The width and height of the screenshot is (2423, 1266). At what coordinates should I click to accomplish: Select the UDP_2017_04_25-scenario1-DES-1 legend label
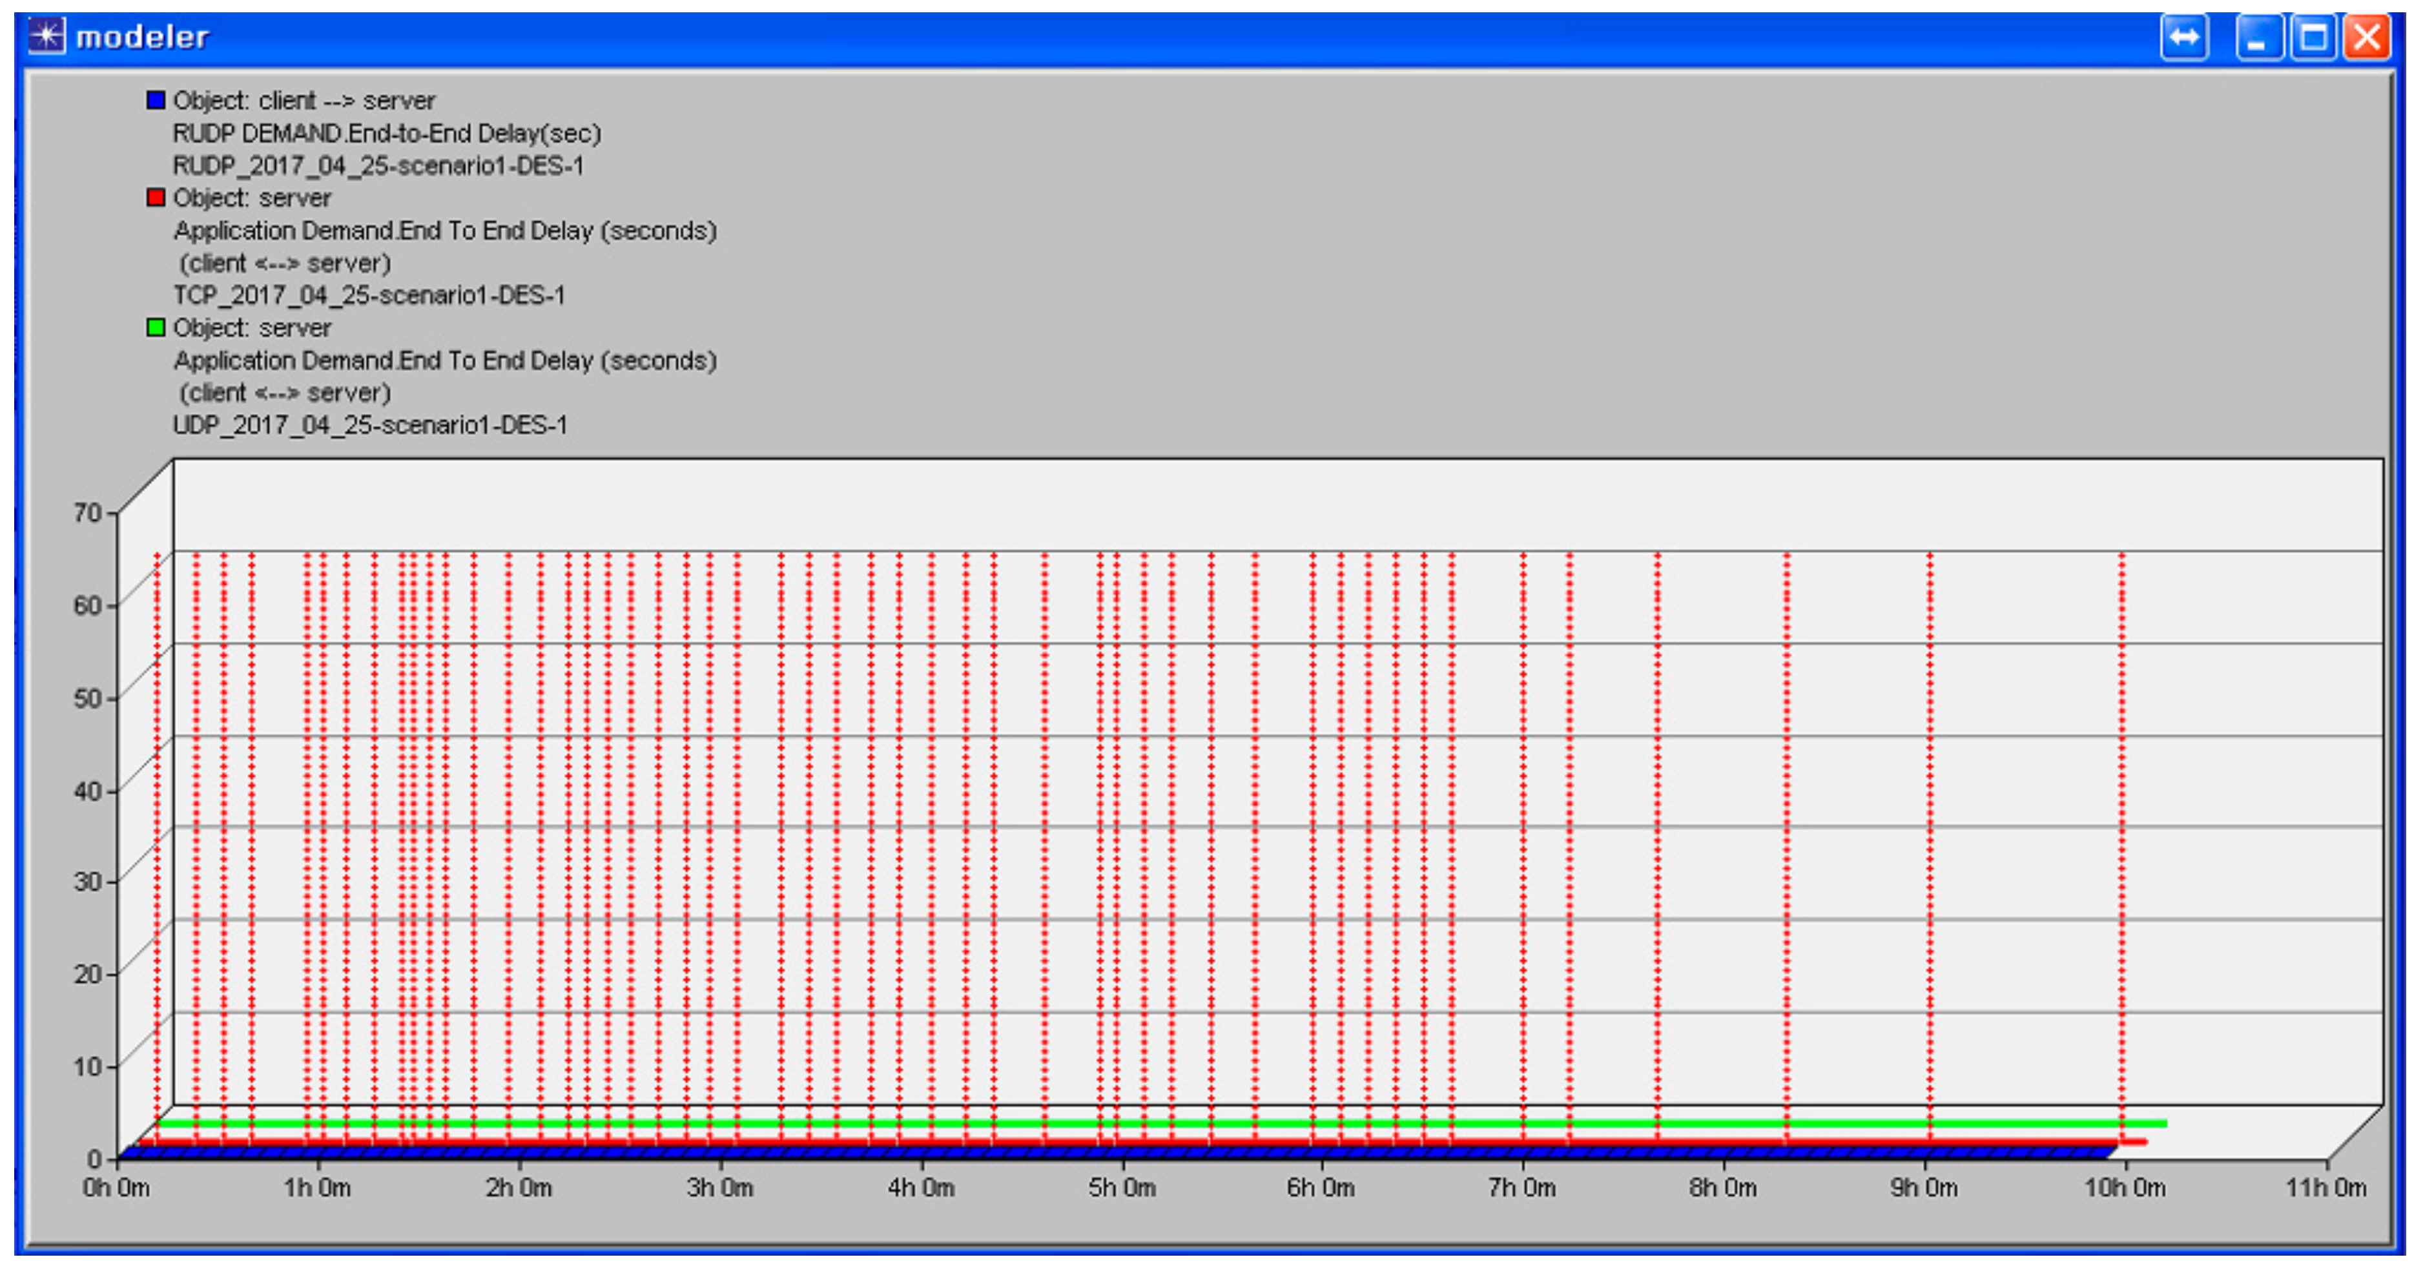pos(371,425)
